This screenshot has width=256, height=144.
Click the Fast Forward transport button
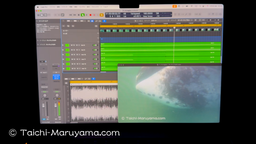pos(75,15)
